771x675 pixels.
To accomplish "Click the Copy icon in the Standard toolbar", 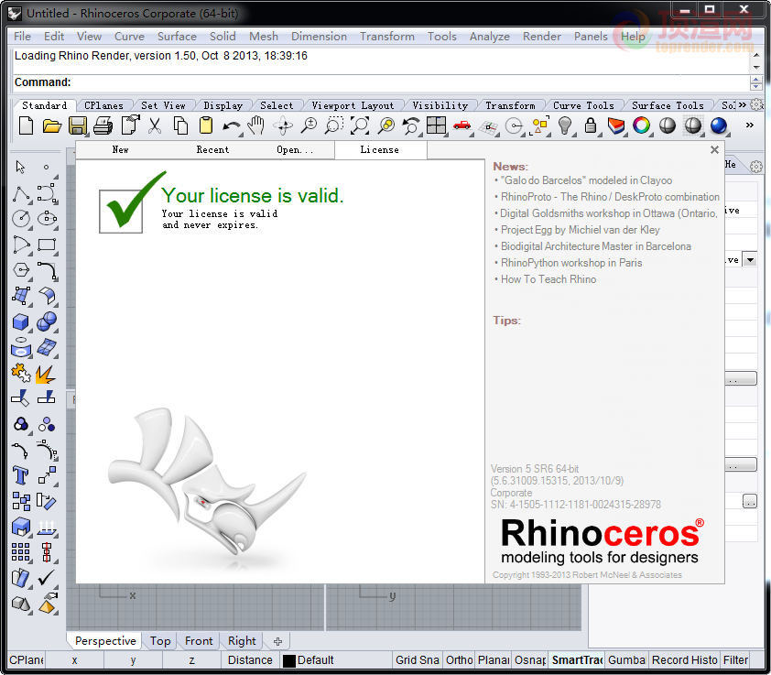I will [x=180, y=126].
